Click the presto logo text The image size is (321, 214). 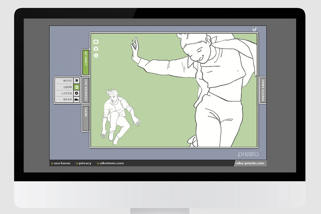248,154
